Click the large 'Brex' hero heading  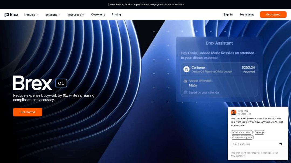[33, 83]
